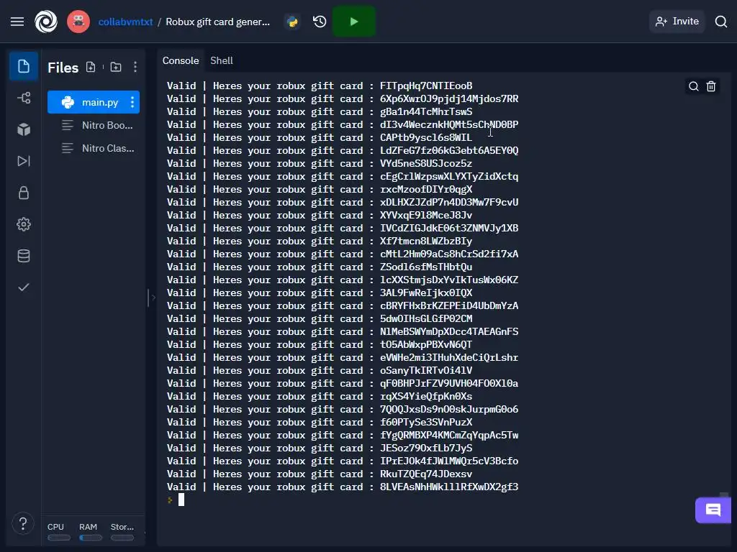Screen dimensions: 737x552
Task: Select the Files sidebar icon
Action: [x=24, y=66]
